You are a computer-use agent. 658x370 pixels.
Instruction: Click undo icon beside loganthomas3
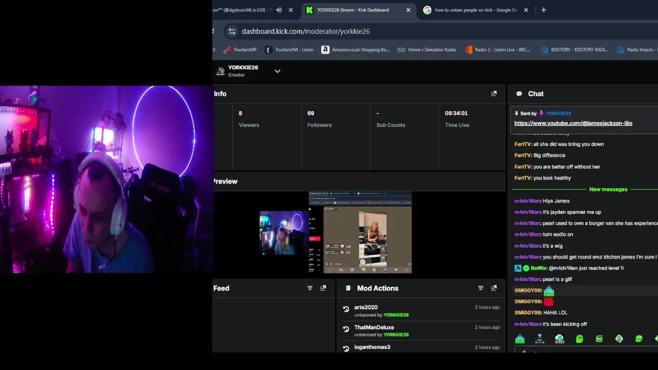pyautogui.click(x=346, y=349)
